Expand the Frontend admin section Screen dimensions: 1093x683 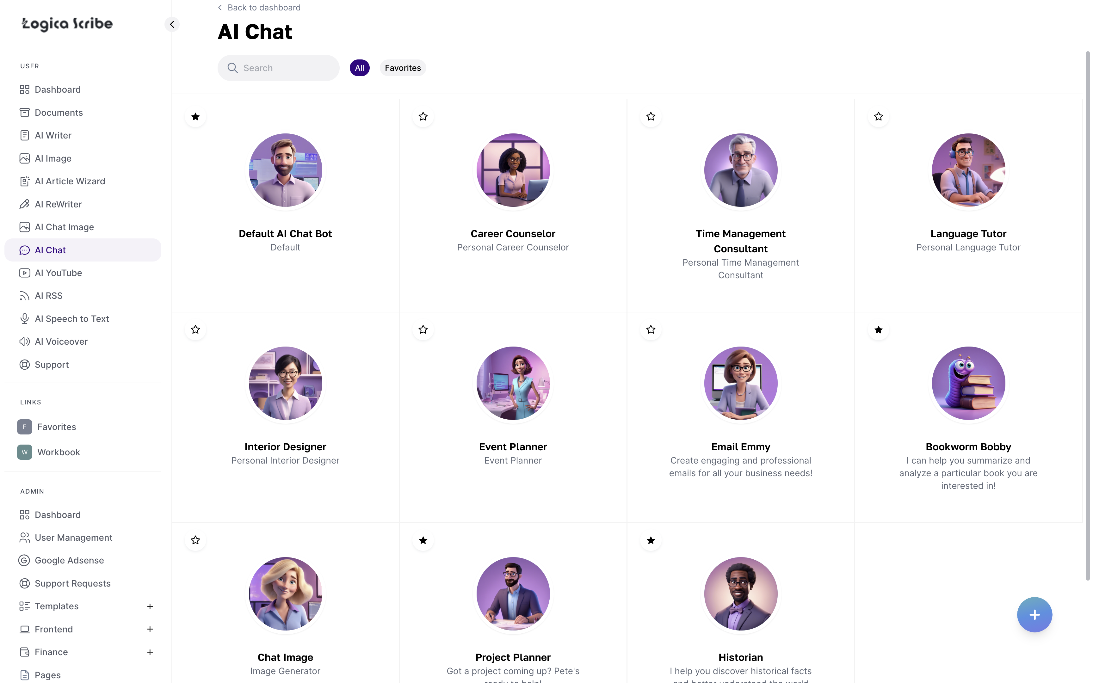coord(150,629)
